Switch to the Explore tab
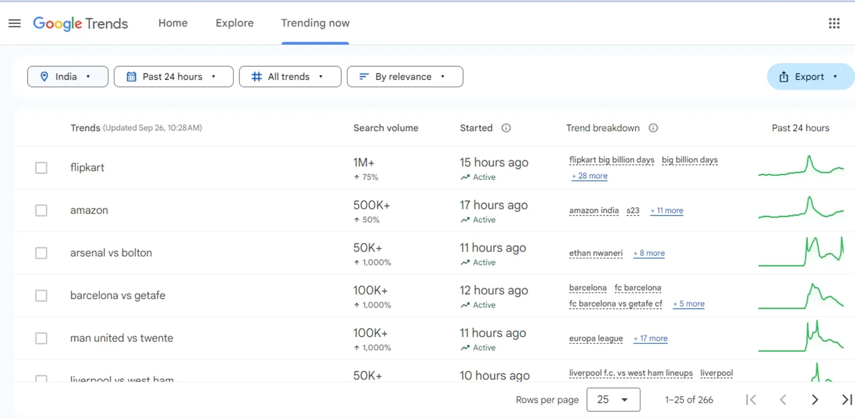 click(x=234, y=23)
